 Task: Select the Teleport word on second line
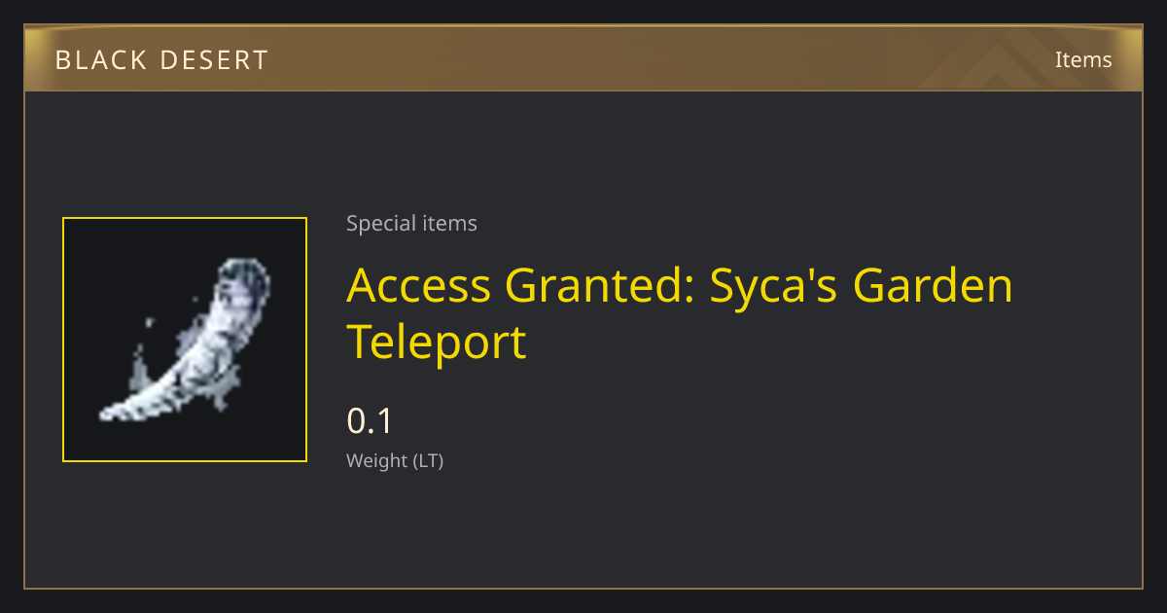(437, 342)
